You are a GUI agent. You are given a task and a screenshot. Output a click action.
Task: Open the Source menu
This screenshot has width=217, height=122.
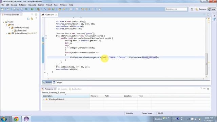pos(14,5)
